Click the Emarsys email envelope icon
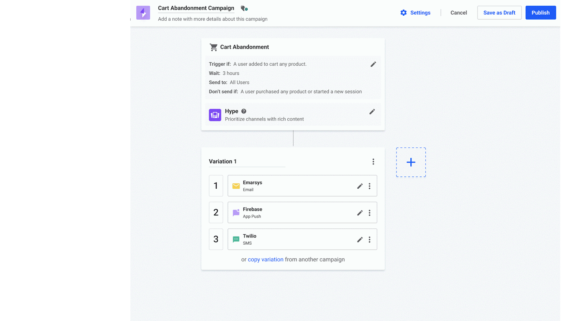571x321 pixels. [236, 186]
